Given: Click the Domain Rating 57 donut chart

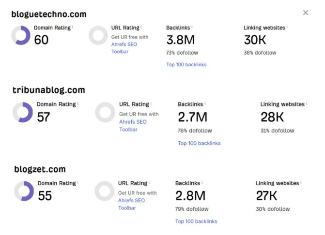Looking at the screenshot, I should [x=23, y=112].
